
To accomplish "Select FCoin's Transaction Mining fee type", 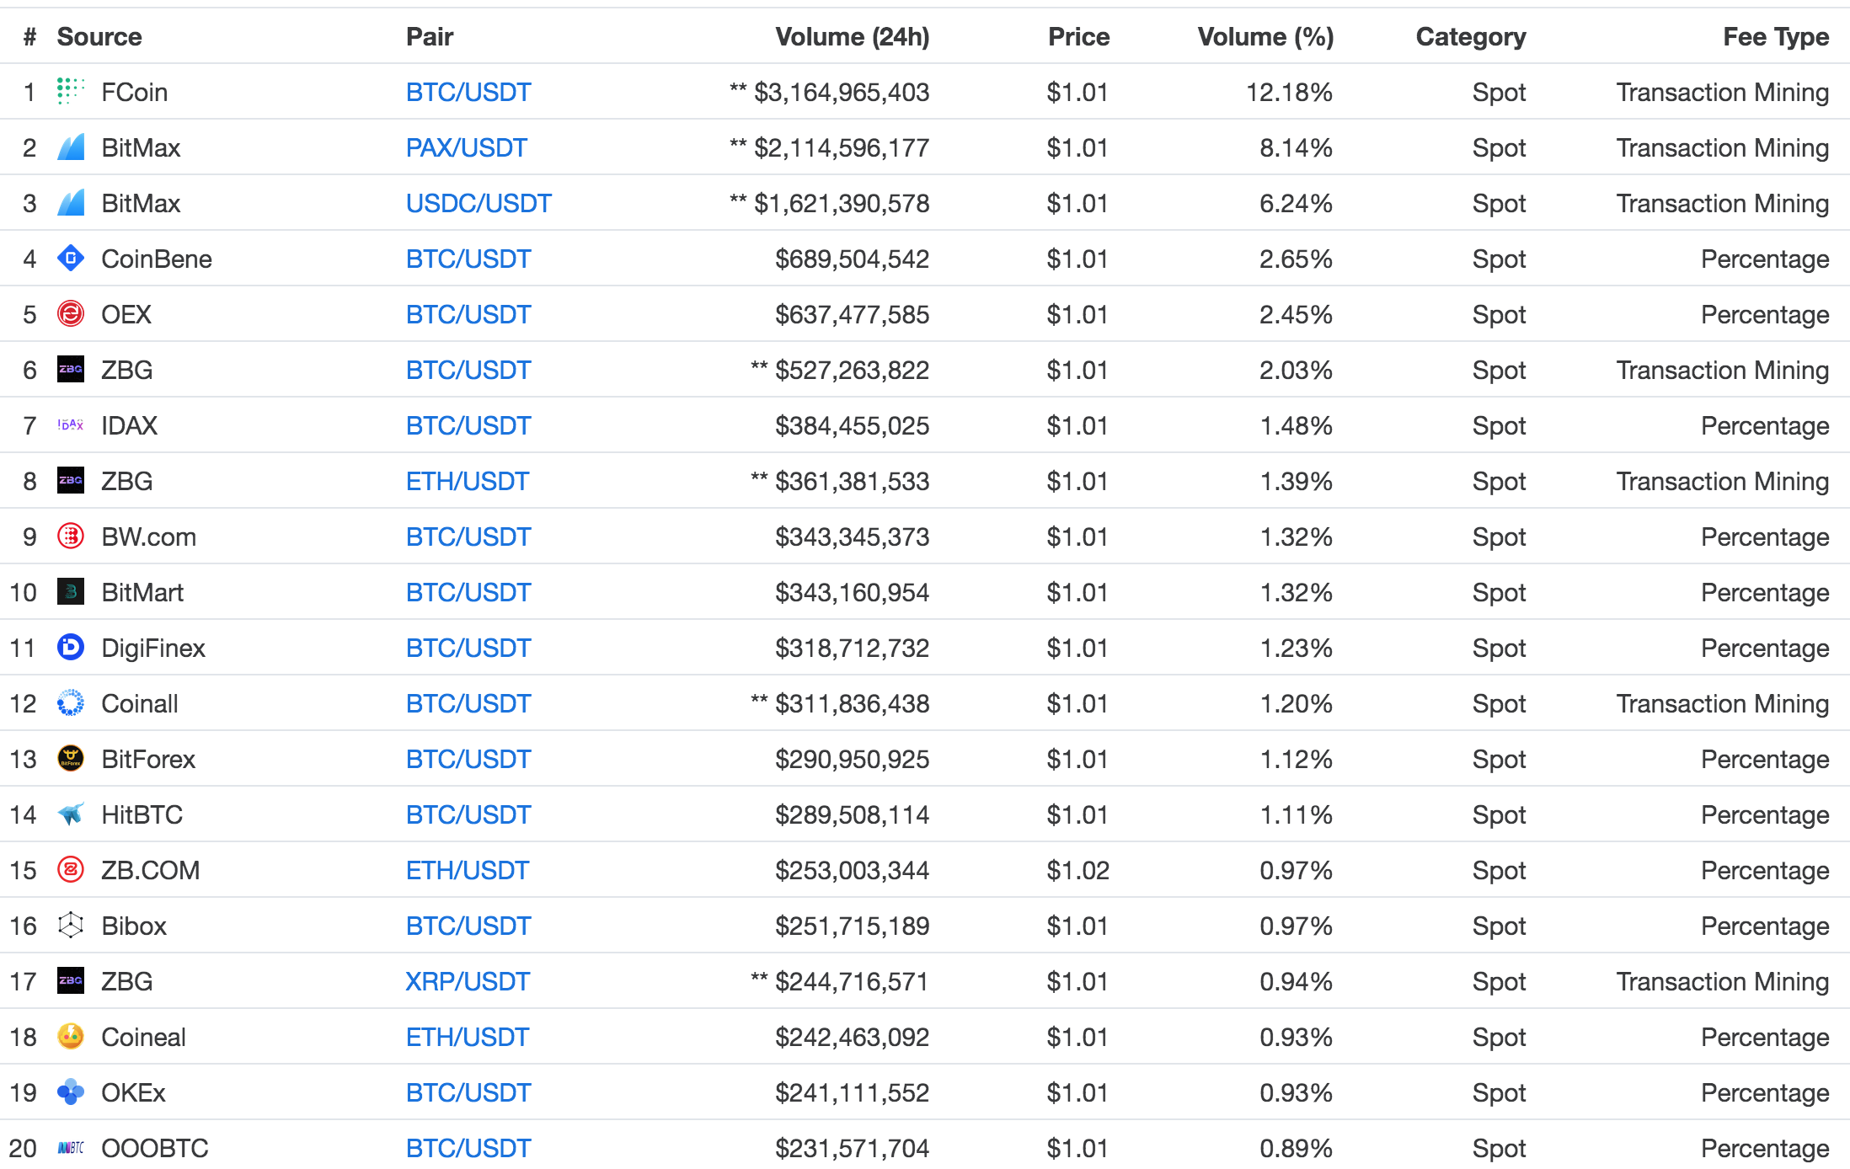I will click(1723, 92).
